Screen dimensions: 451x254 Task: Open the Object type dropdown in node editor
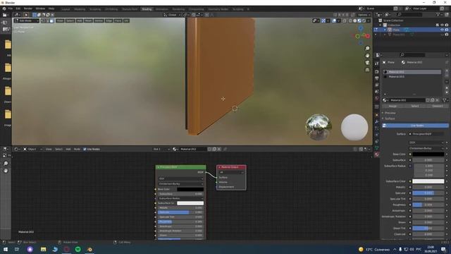(x=32, y=149)
